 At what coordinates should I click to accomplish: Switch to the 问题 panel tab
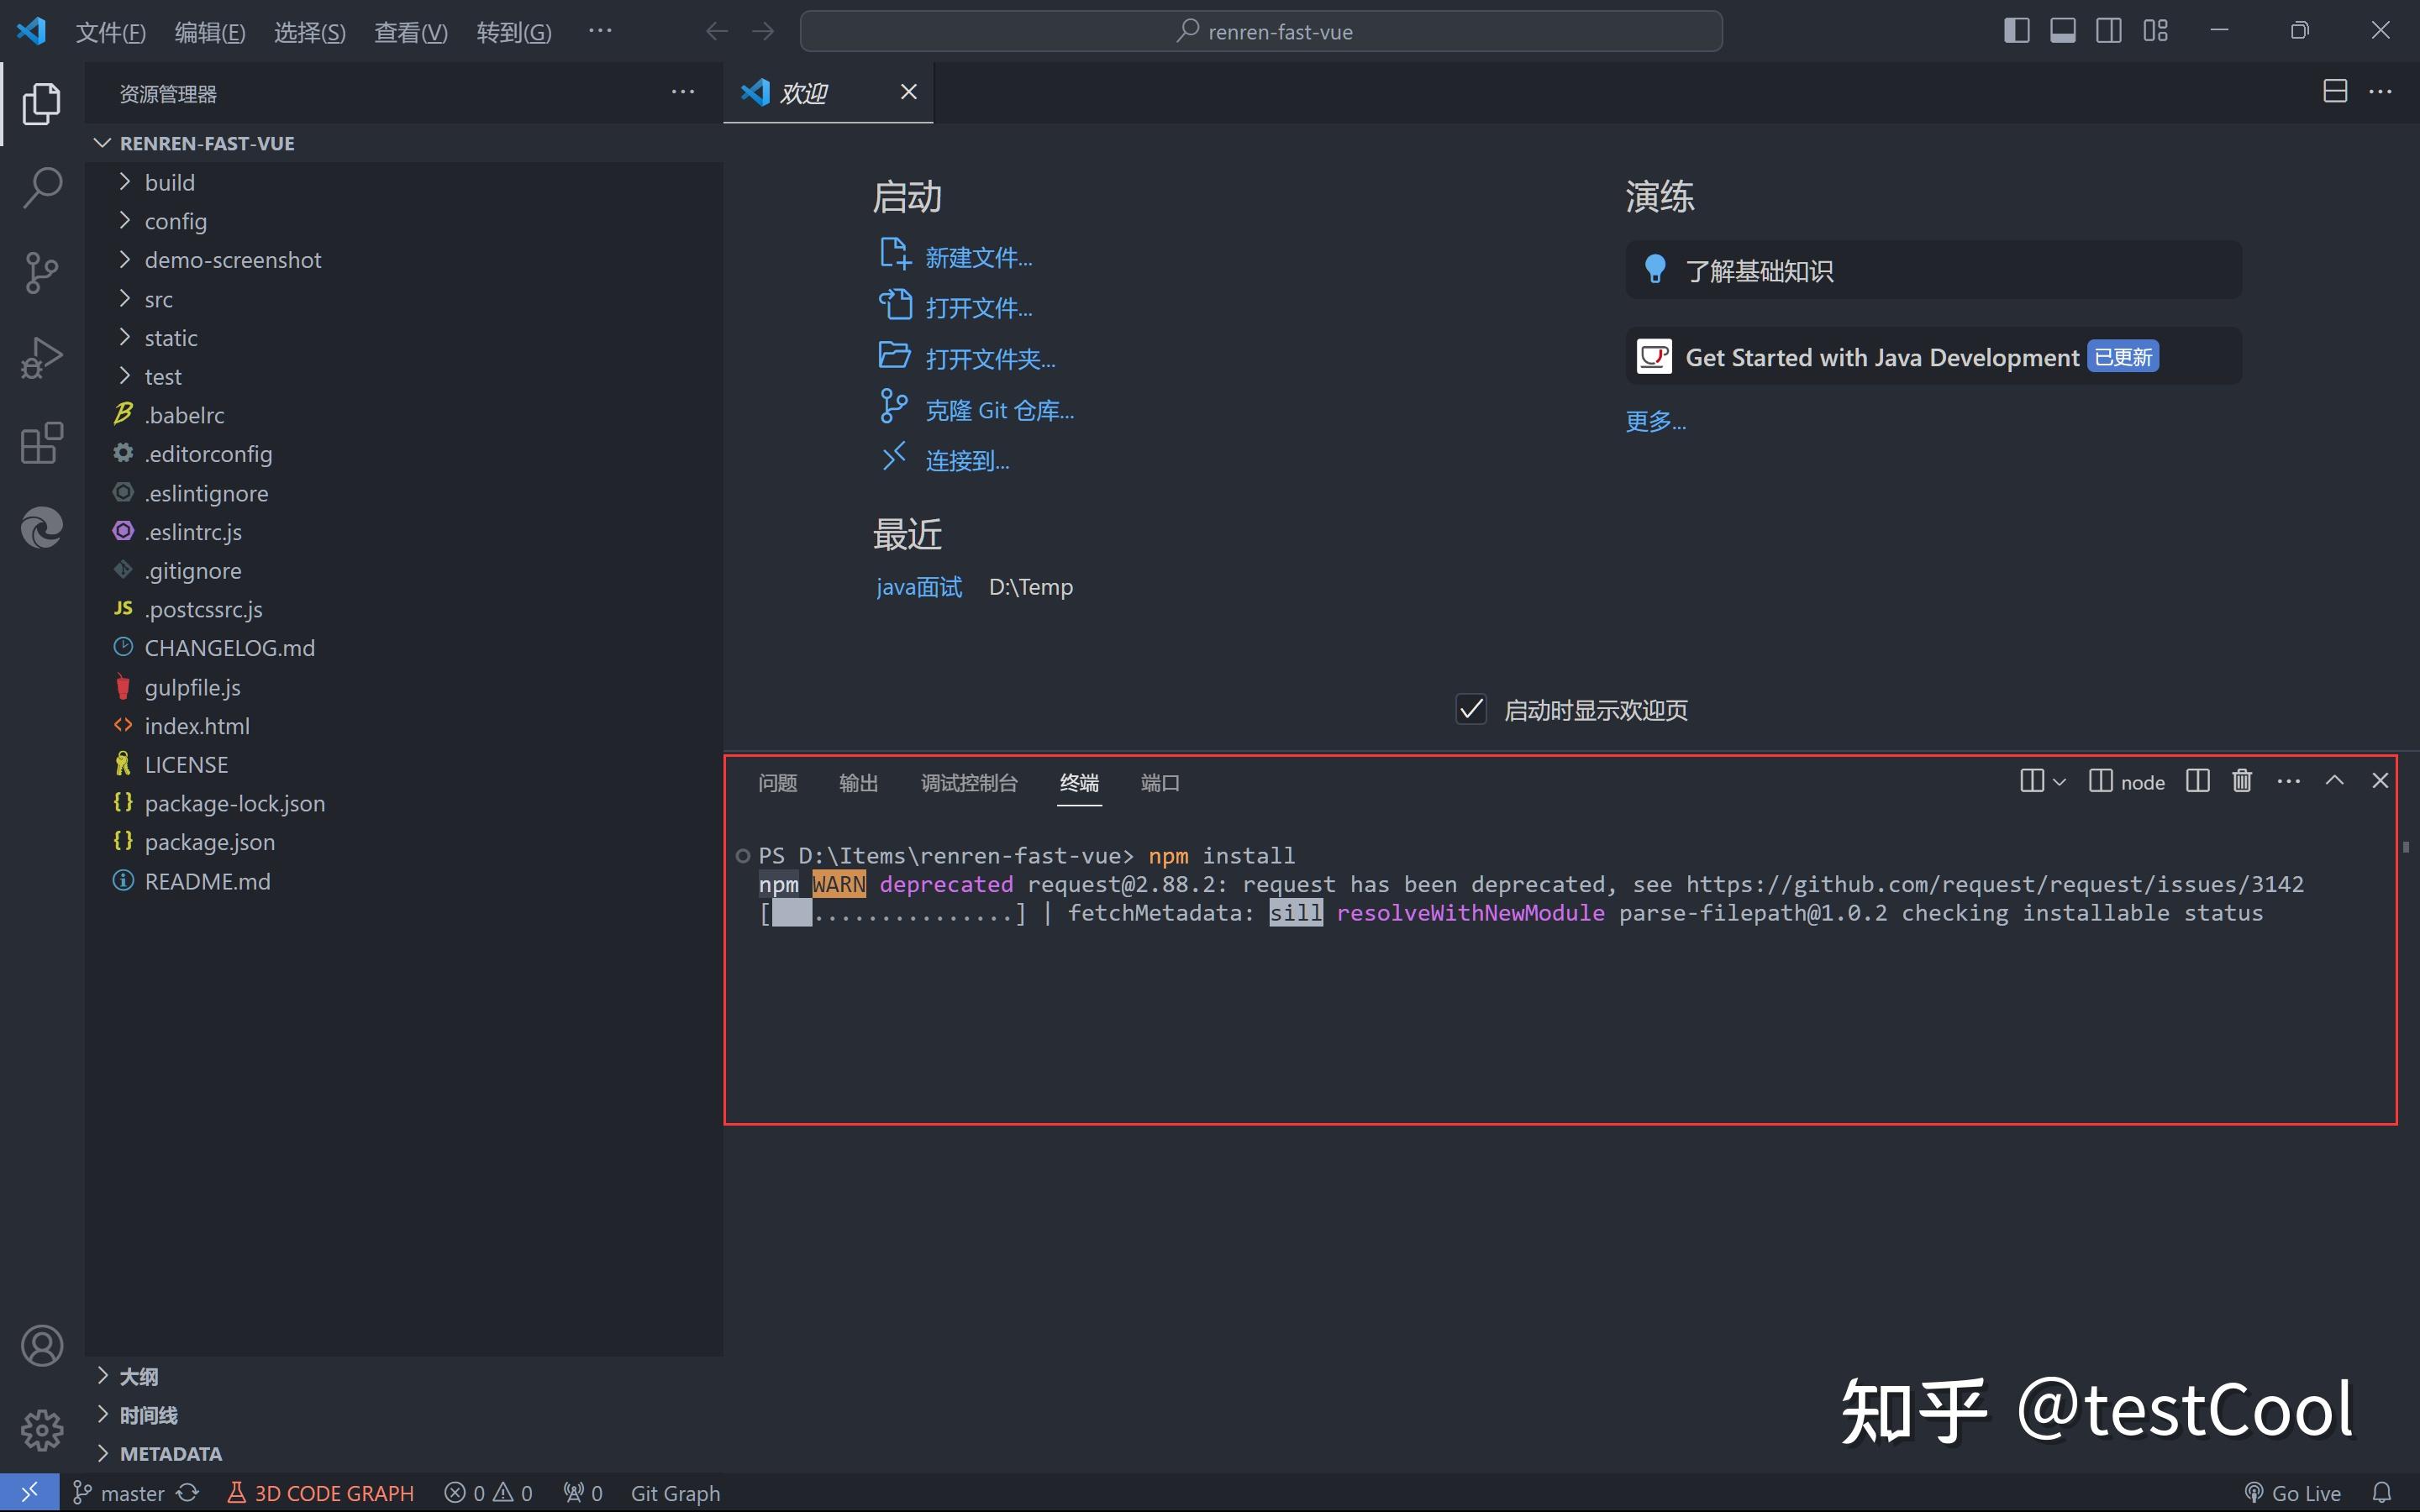point(776,783)
